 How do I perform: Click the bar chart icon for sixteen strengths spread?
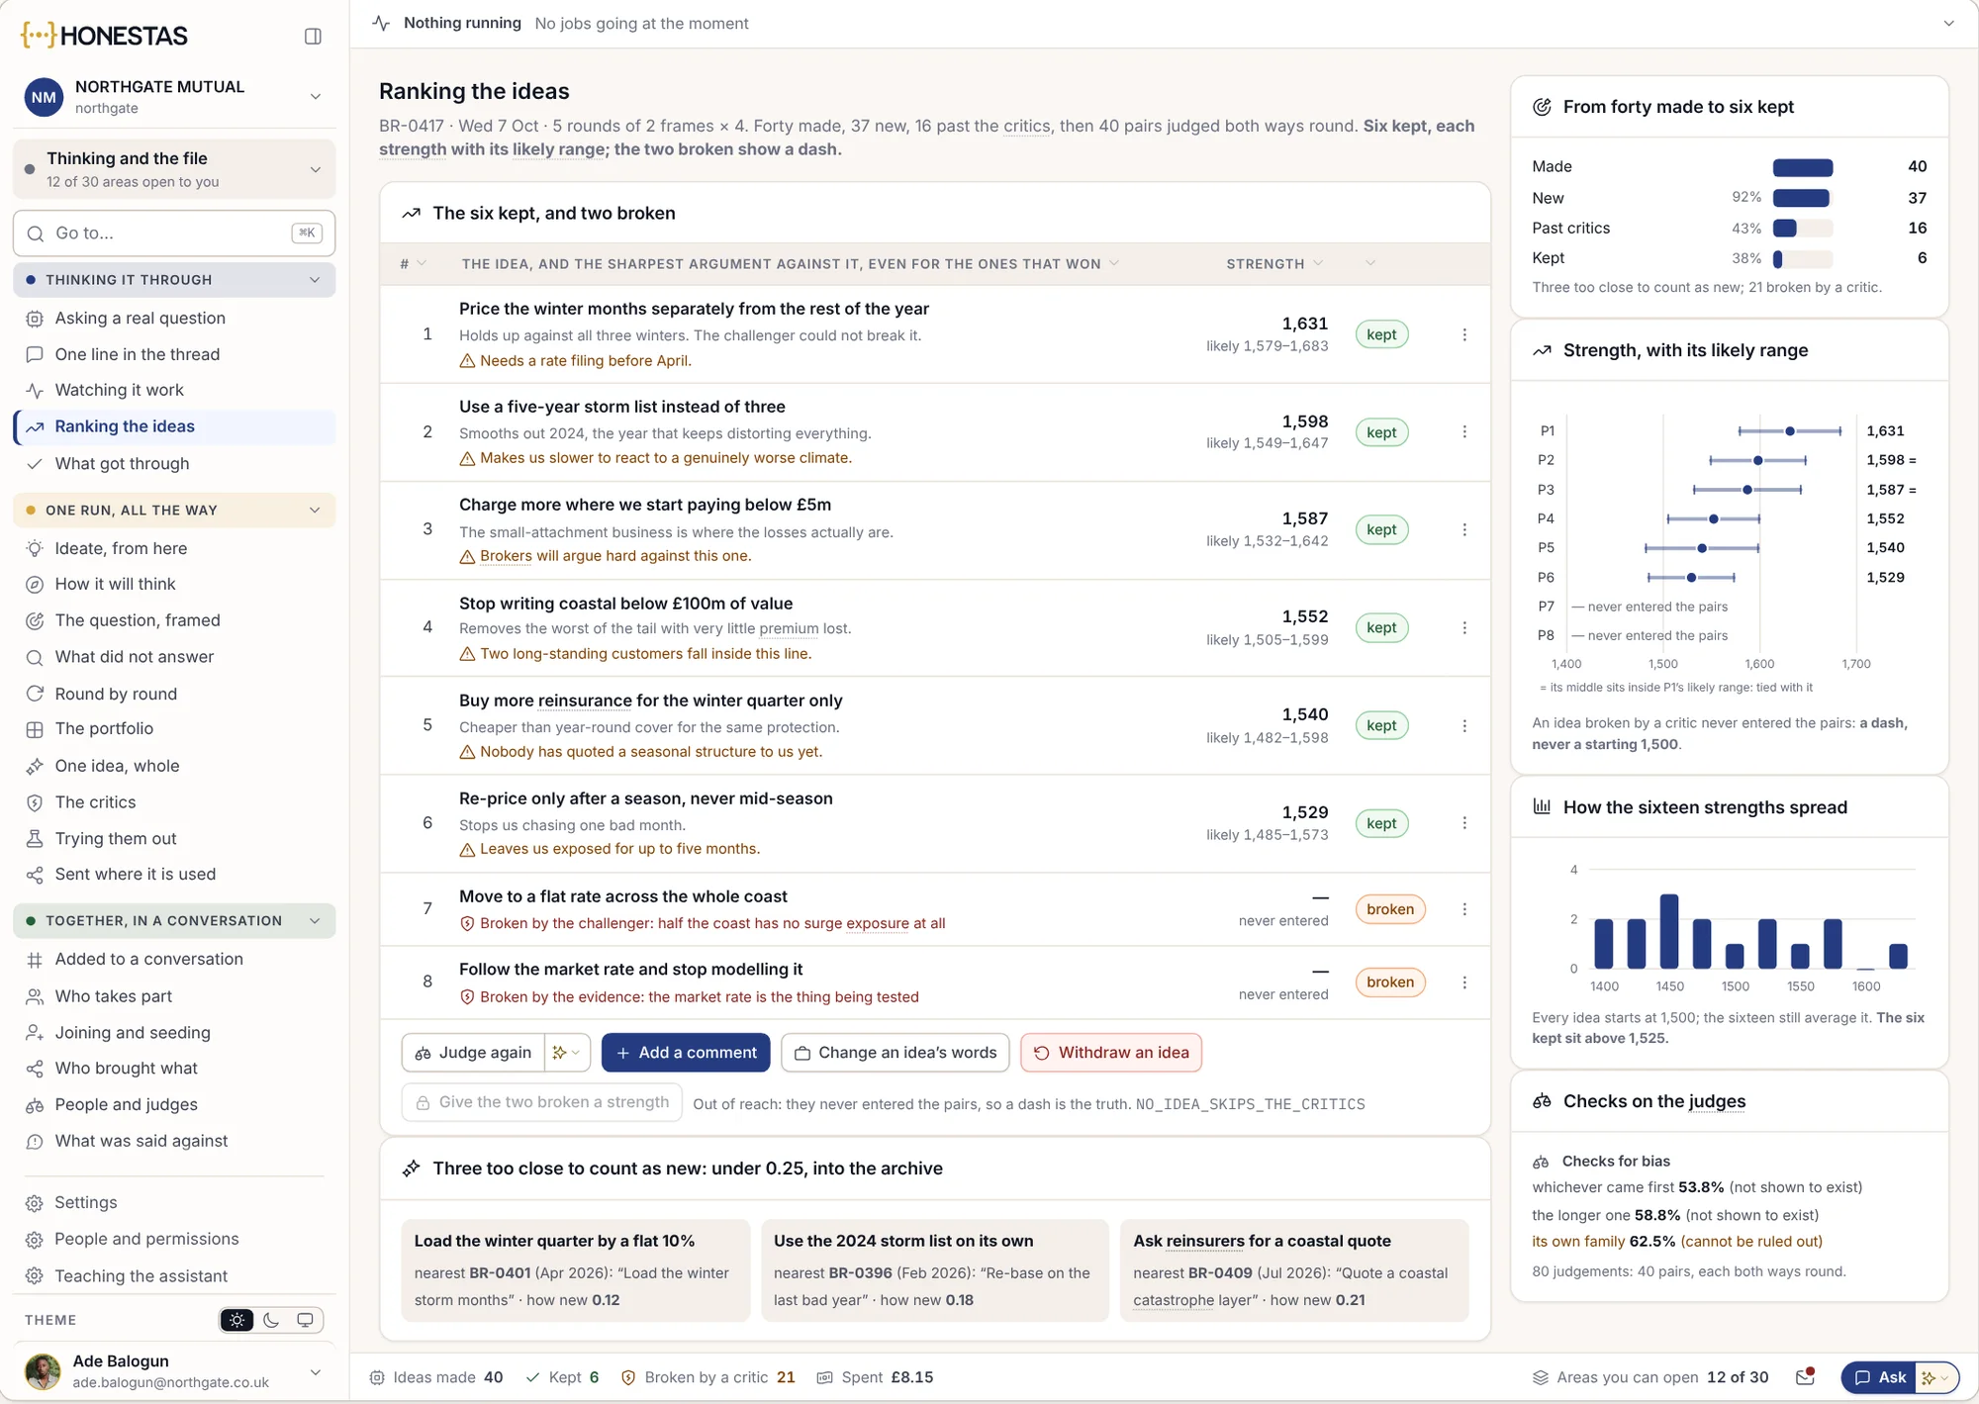pos(1542,806)
